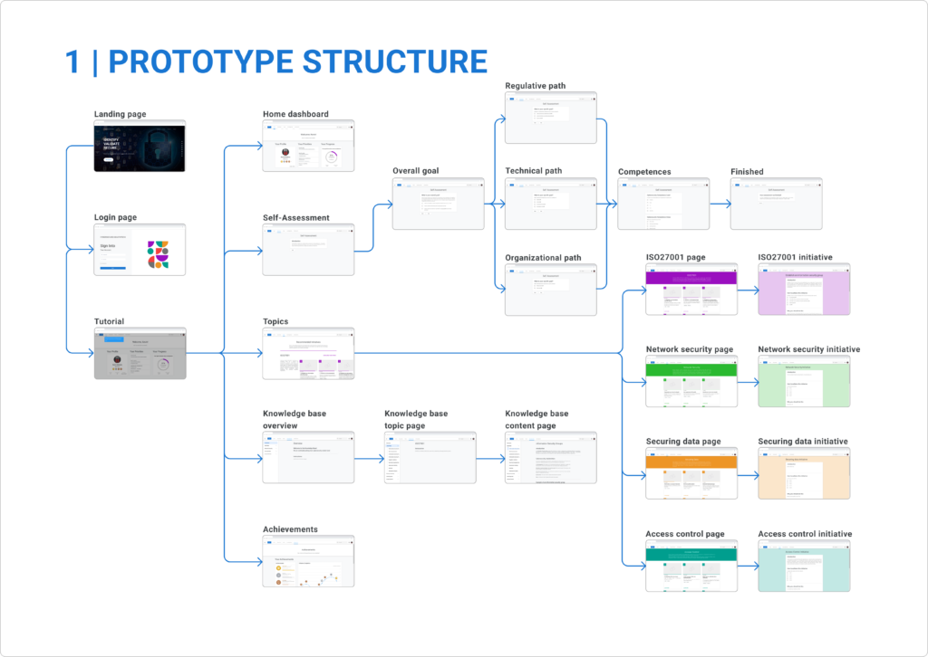Select the Competences screen thumbnail

pos(663,204)
